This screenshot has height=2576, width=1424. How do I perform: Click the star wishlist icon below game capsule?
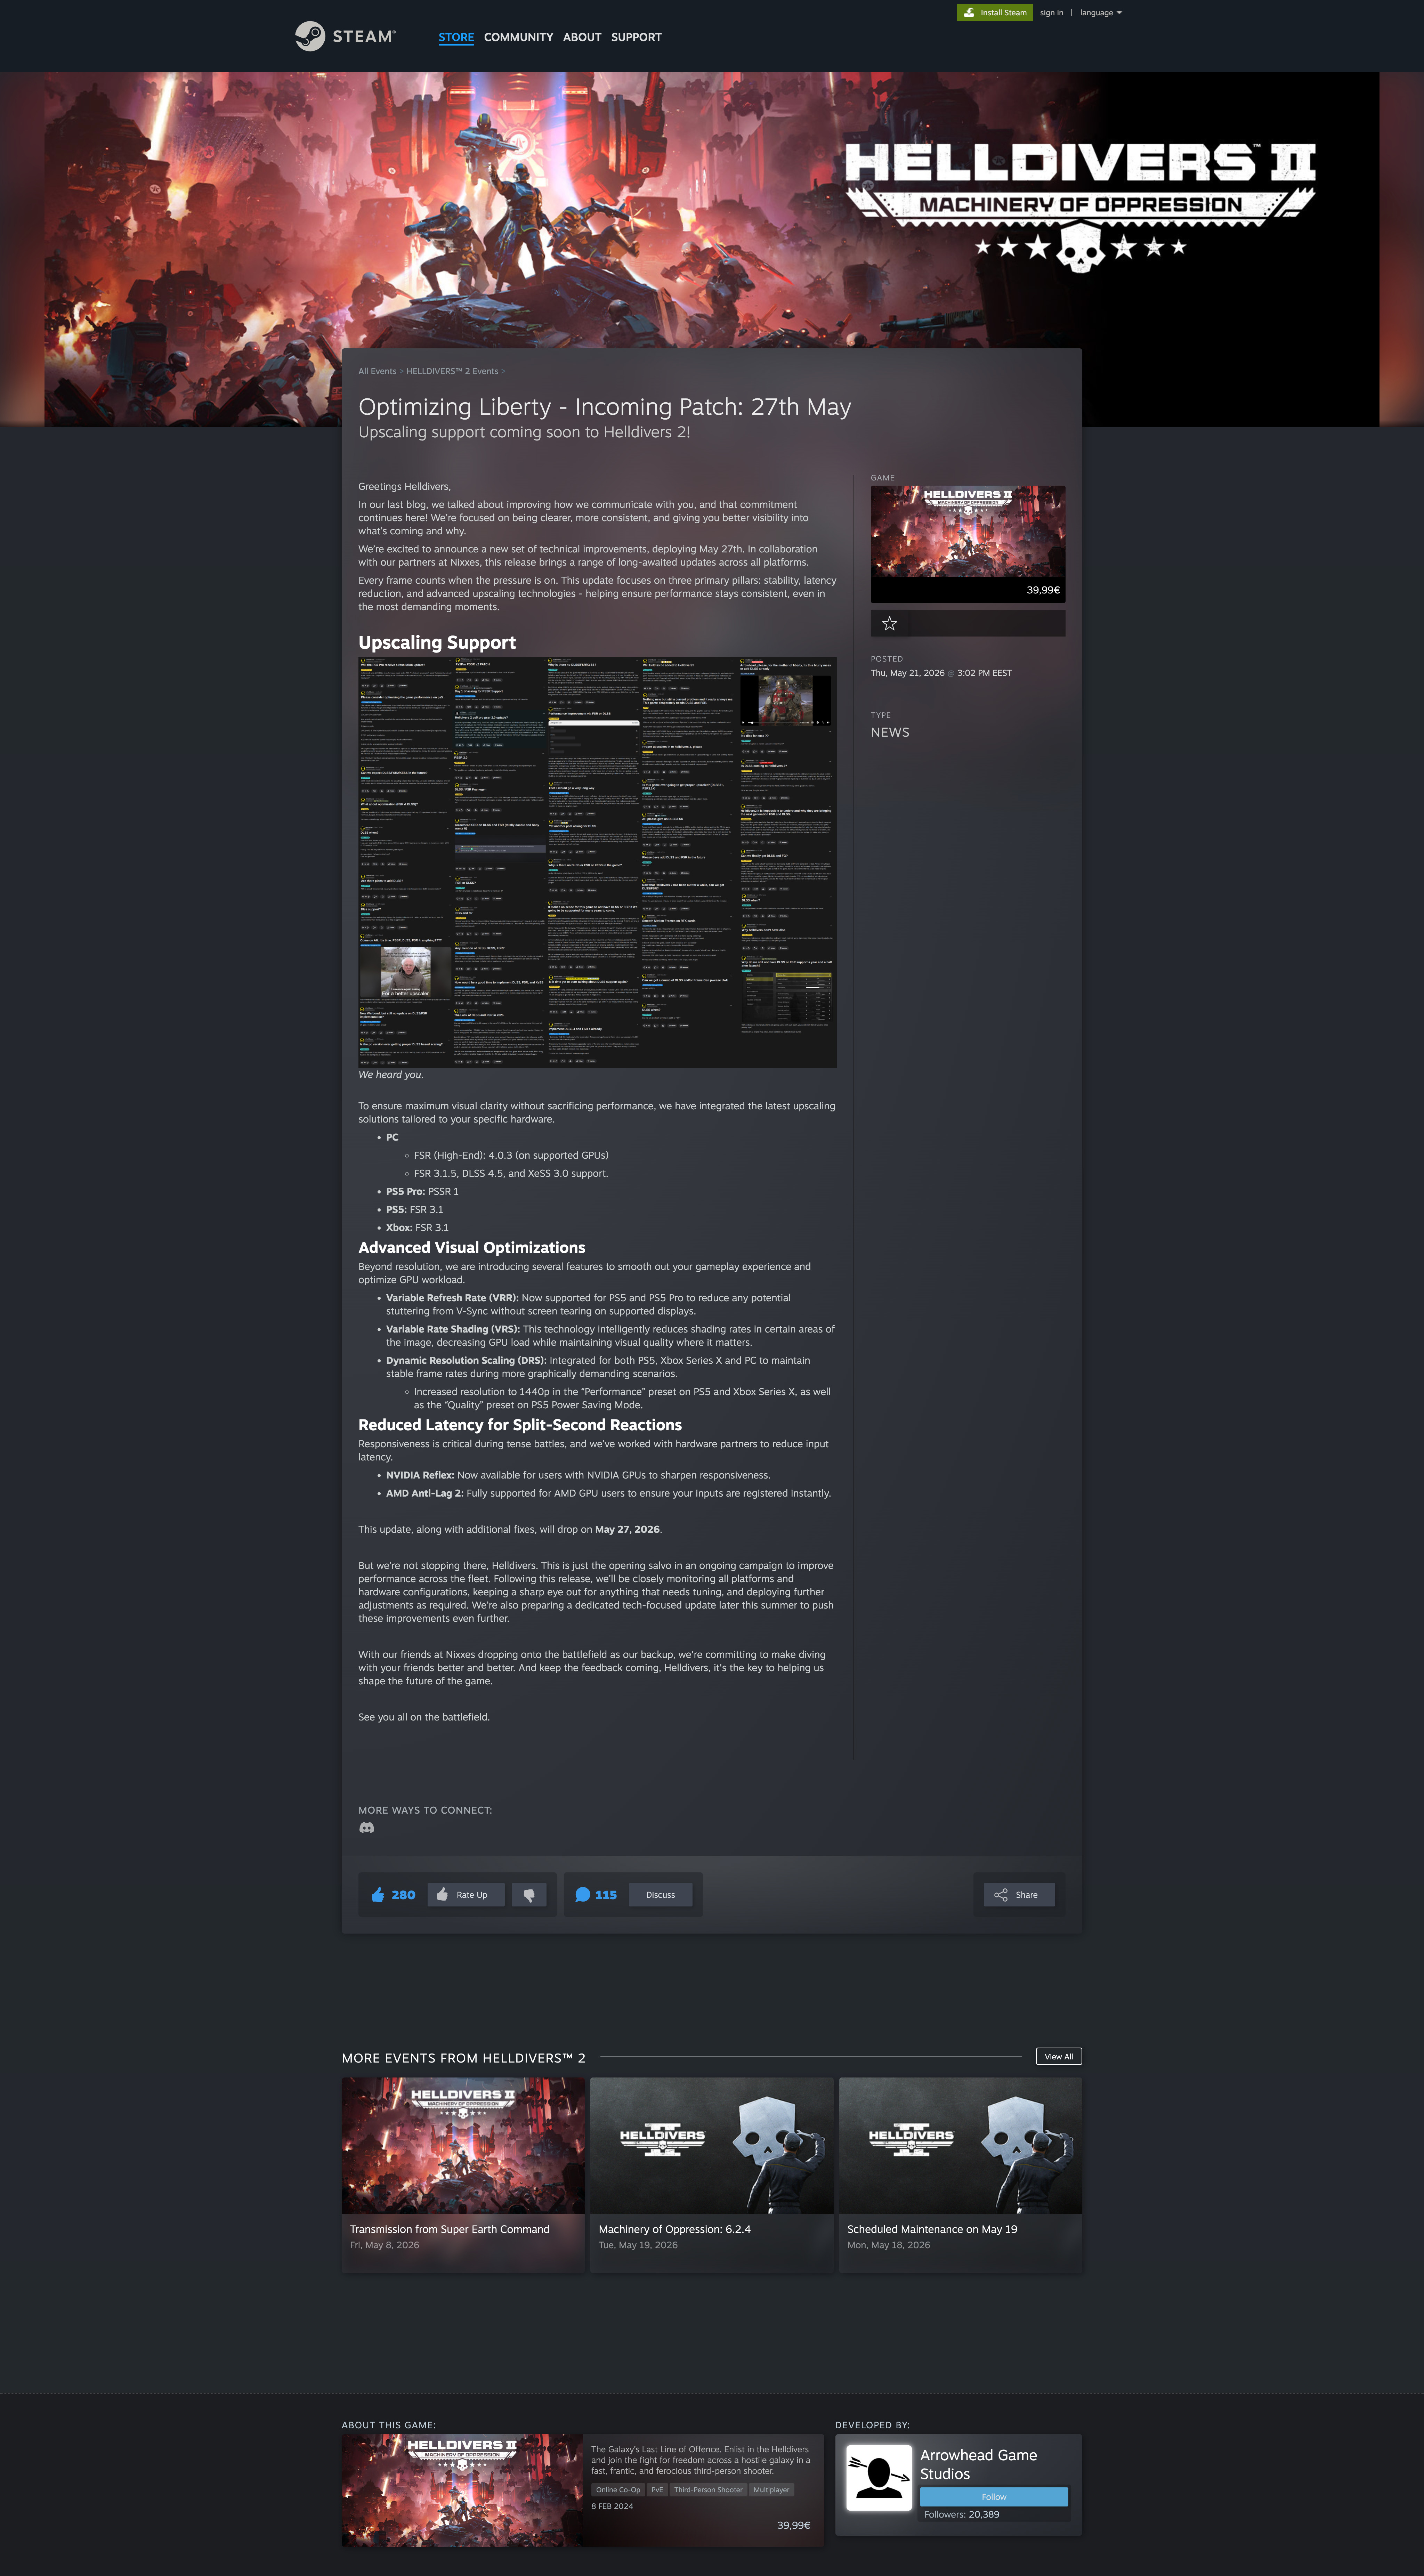(x=889, y=623)
